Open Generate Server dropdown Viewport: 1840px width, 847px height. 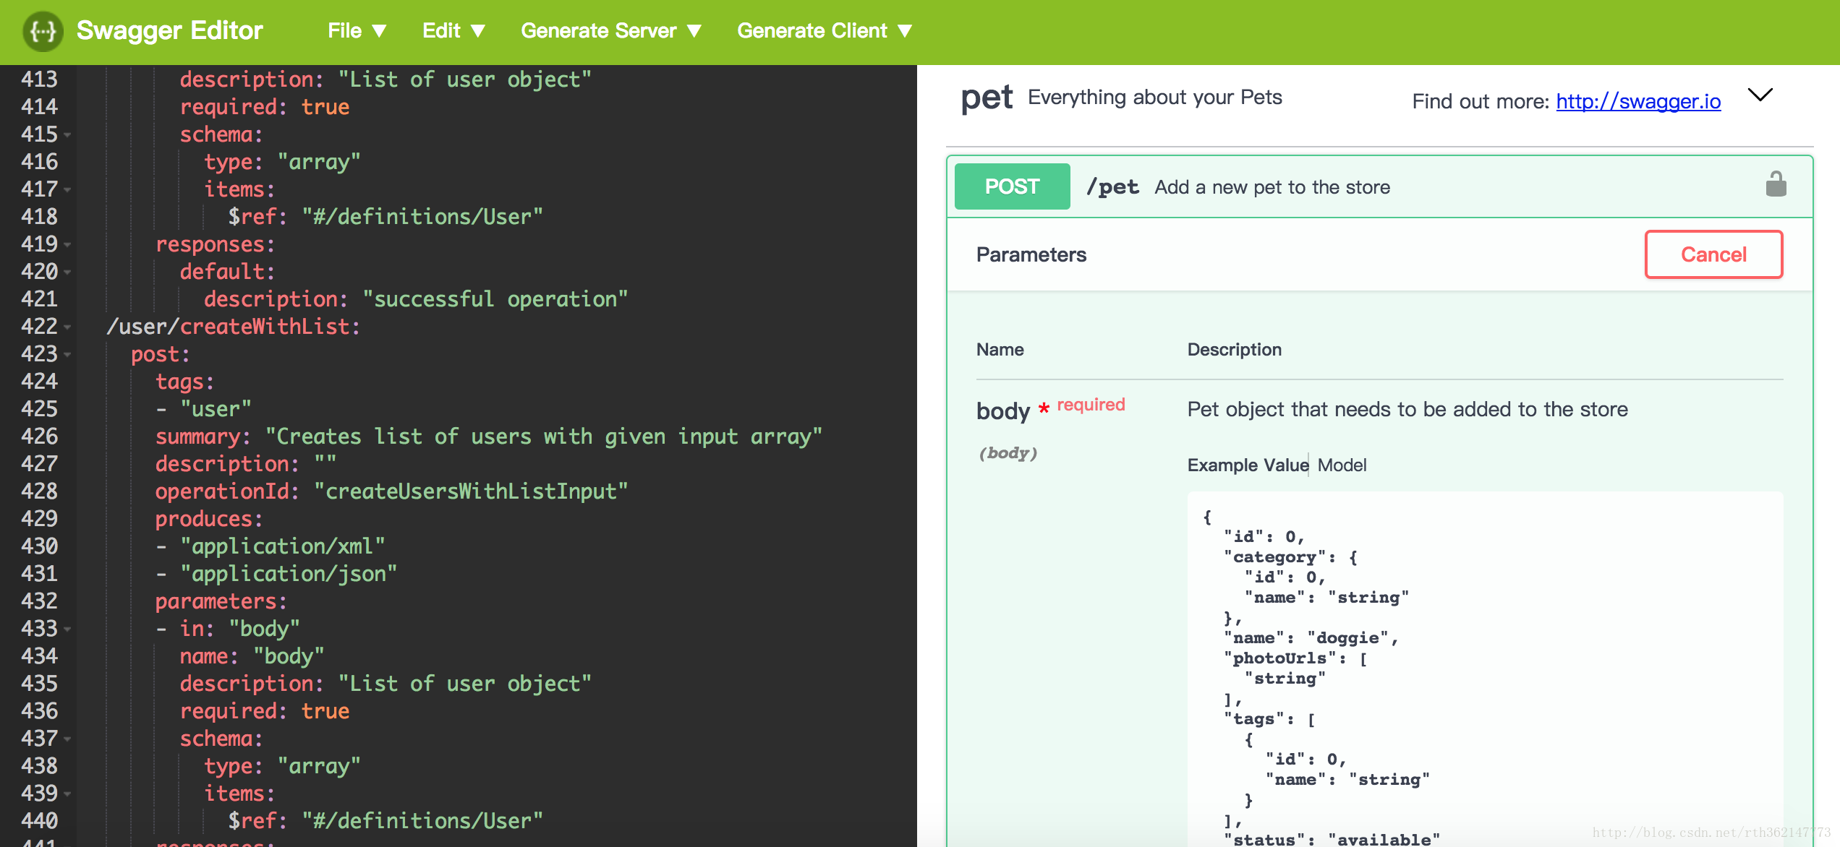pyautogui.click(x=610, y=31)
